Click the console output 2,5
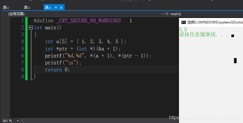This screenshot has height=123, width=243. pyautogui.click(x=183, y=29)
